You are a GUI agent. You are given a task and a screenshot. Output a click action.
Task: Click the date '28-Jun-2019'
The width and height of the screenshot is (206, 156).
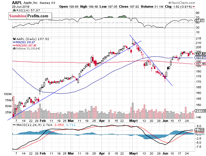point(21,6)
